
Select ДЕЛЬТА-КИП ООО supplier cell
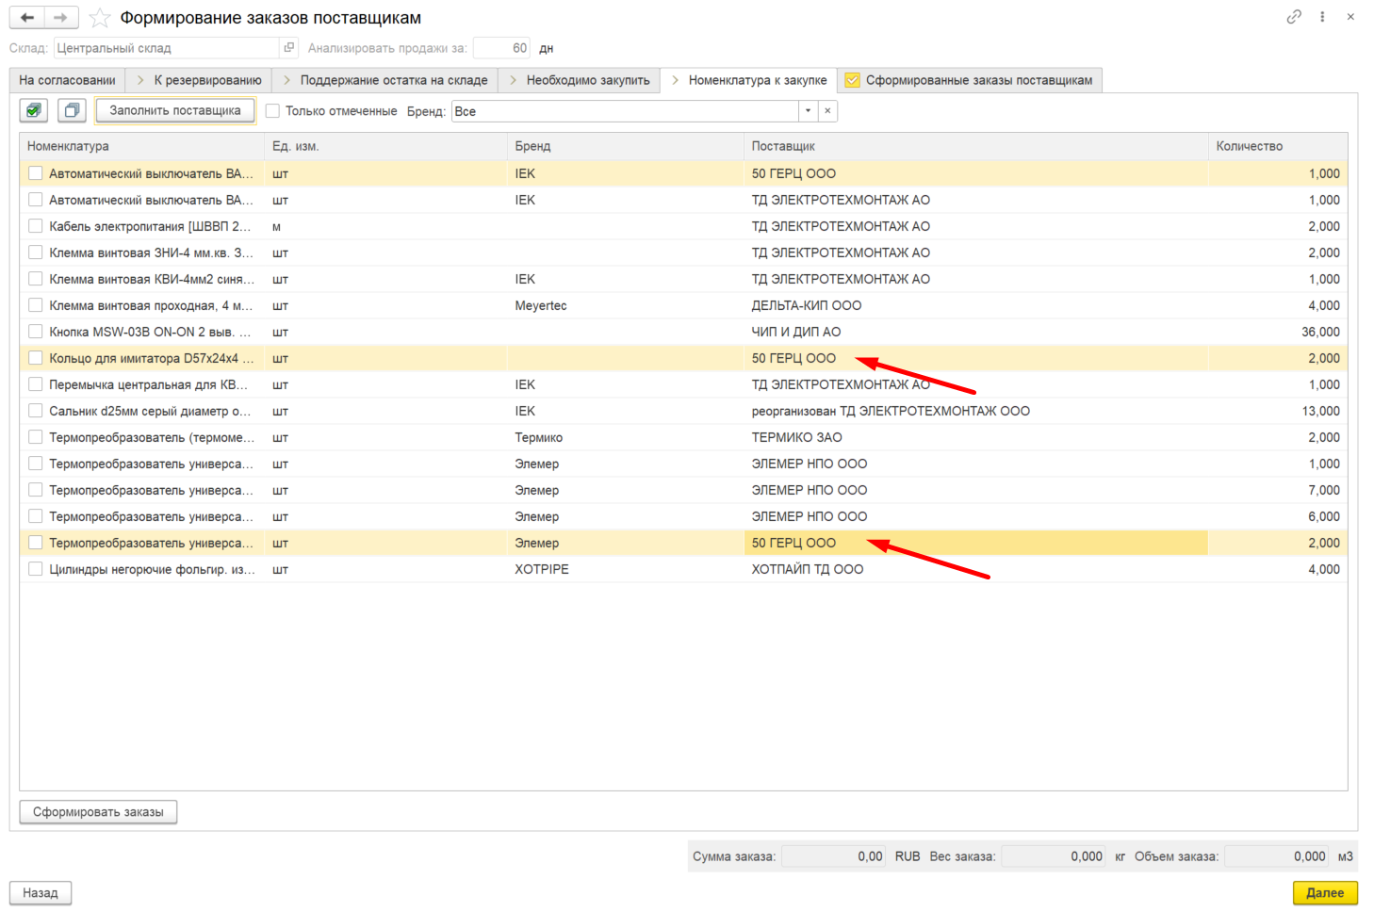[x=975, y=305]
